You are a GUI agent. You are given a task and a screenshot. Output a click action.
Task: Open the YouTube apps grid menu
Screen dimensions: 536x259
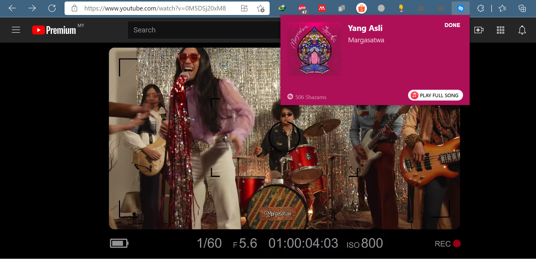click(500, 30)
